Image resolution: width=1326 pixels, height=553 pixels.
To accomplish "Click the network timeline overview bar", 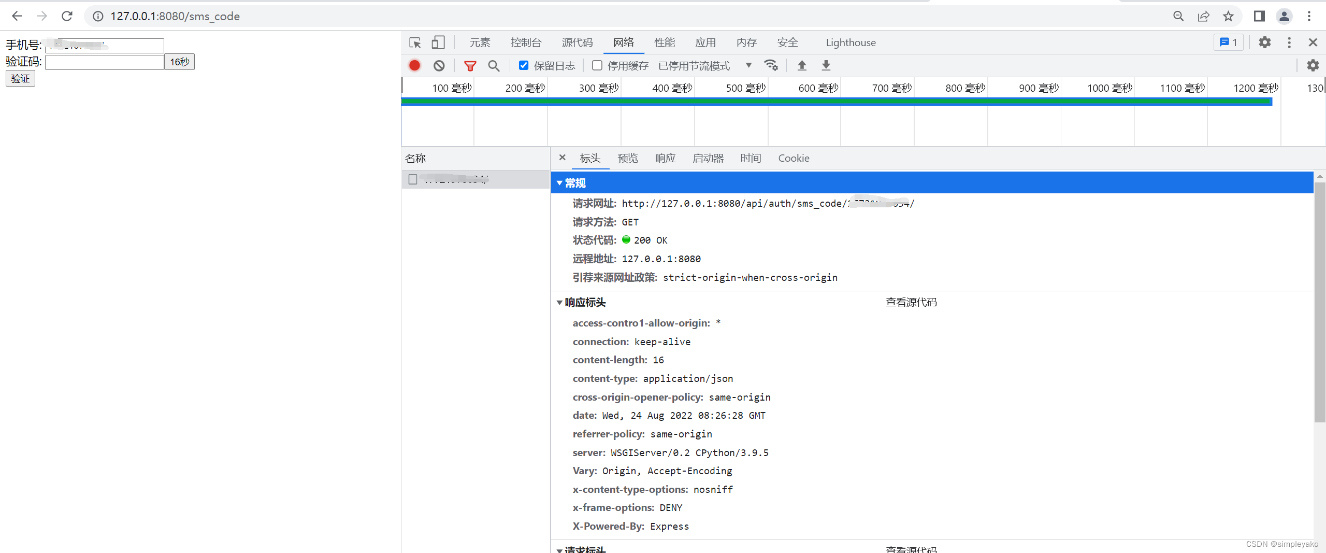I will click(x=837, y=102).
